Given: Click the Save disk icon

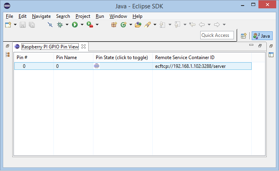Looking at the screenshot, I should pyautogui.click(x=23, y=25).
